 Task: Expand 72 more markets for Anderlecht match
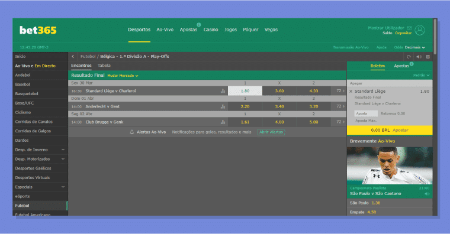(x=340, y=106)
